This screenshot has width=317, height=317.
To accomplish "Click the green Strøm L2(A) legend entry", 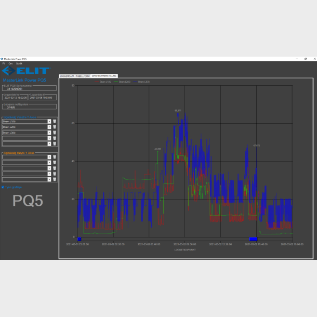I will click(x=122, y=82).
